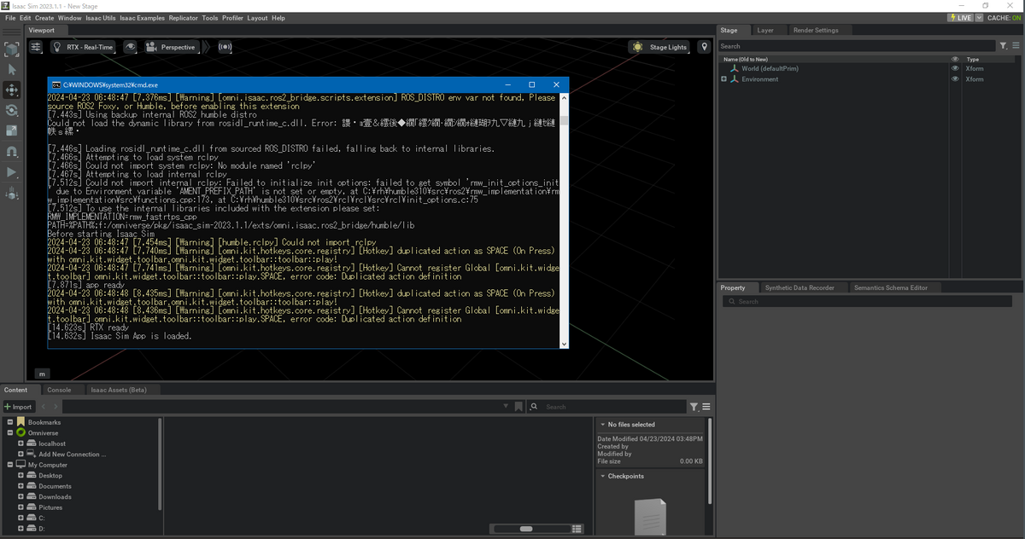Screen dimensions: 1025x539
Task: Open the Perspective camera menu
Action: (x=172, y=47)
